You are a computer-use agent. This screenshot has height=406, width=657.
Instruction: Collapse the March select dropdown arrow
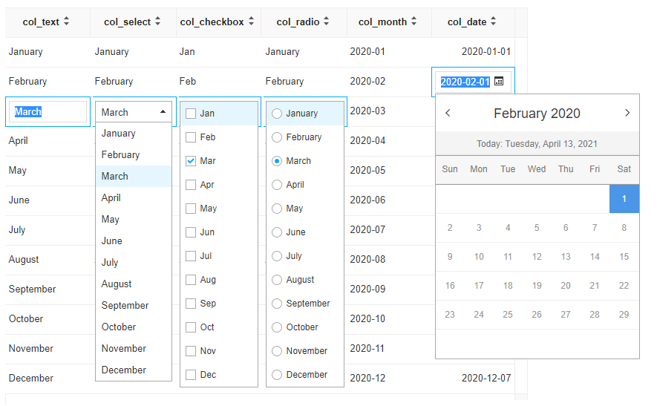point(163,112)
